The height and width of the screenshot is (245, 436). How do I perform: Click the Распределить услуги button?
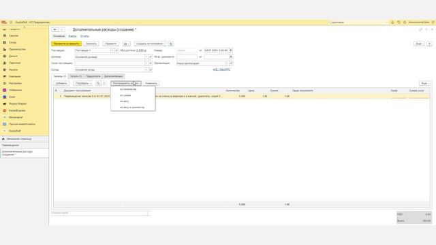tap(126, 83)
